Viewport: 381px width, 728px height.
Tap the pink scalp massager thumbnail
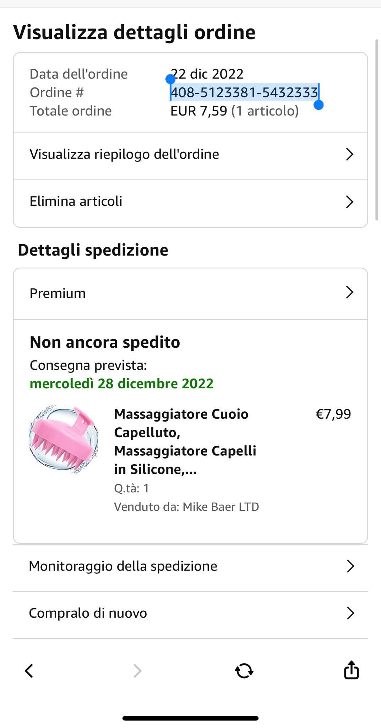pos(64,439)
